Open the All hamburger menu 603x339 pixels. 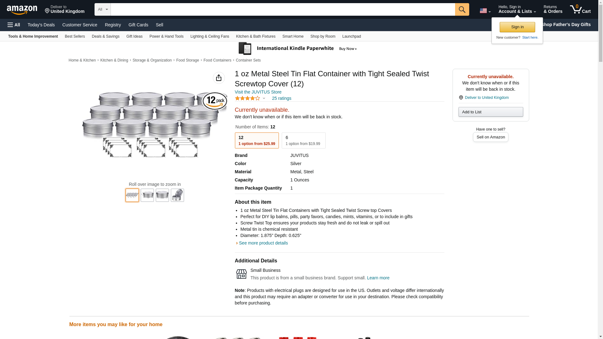pyautogui.click(x=14, y=25)
